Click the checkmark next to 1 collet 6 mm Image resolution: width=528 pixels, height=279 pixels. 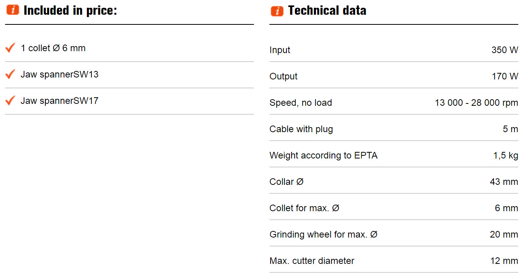coord(10,48)
